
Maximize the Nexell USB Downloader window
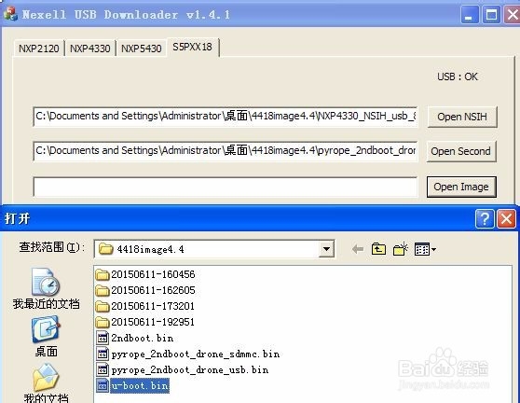click(491, 15)
